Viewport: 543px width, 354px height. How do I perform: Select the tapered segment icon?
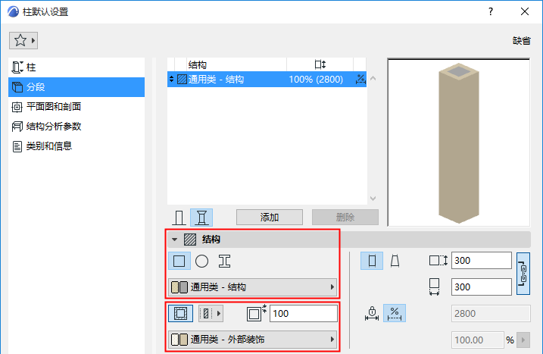[395, 261]
